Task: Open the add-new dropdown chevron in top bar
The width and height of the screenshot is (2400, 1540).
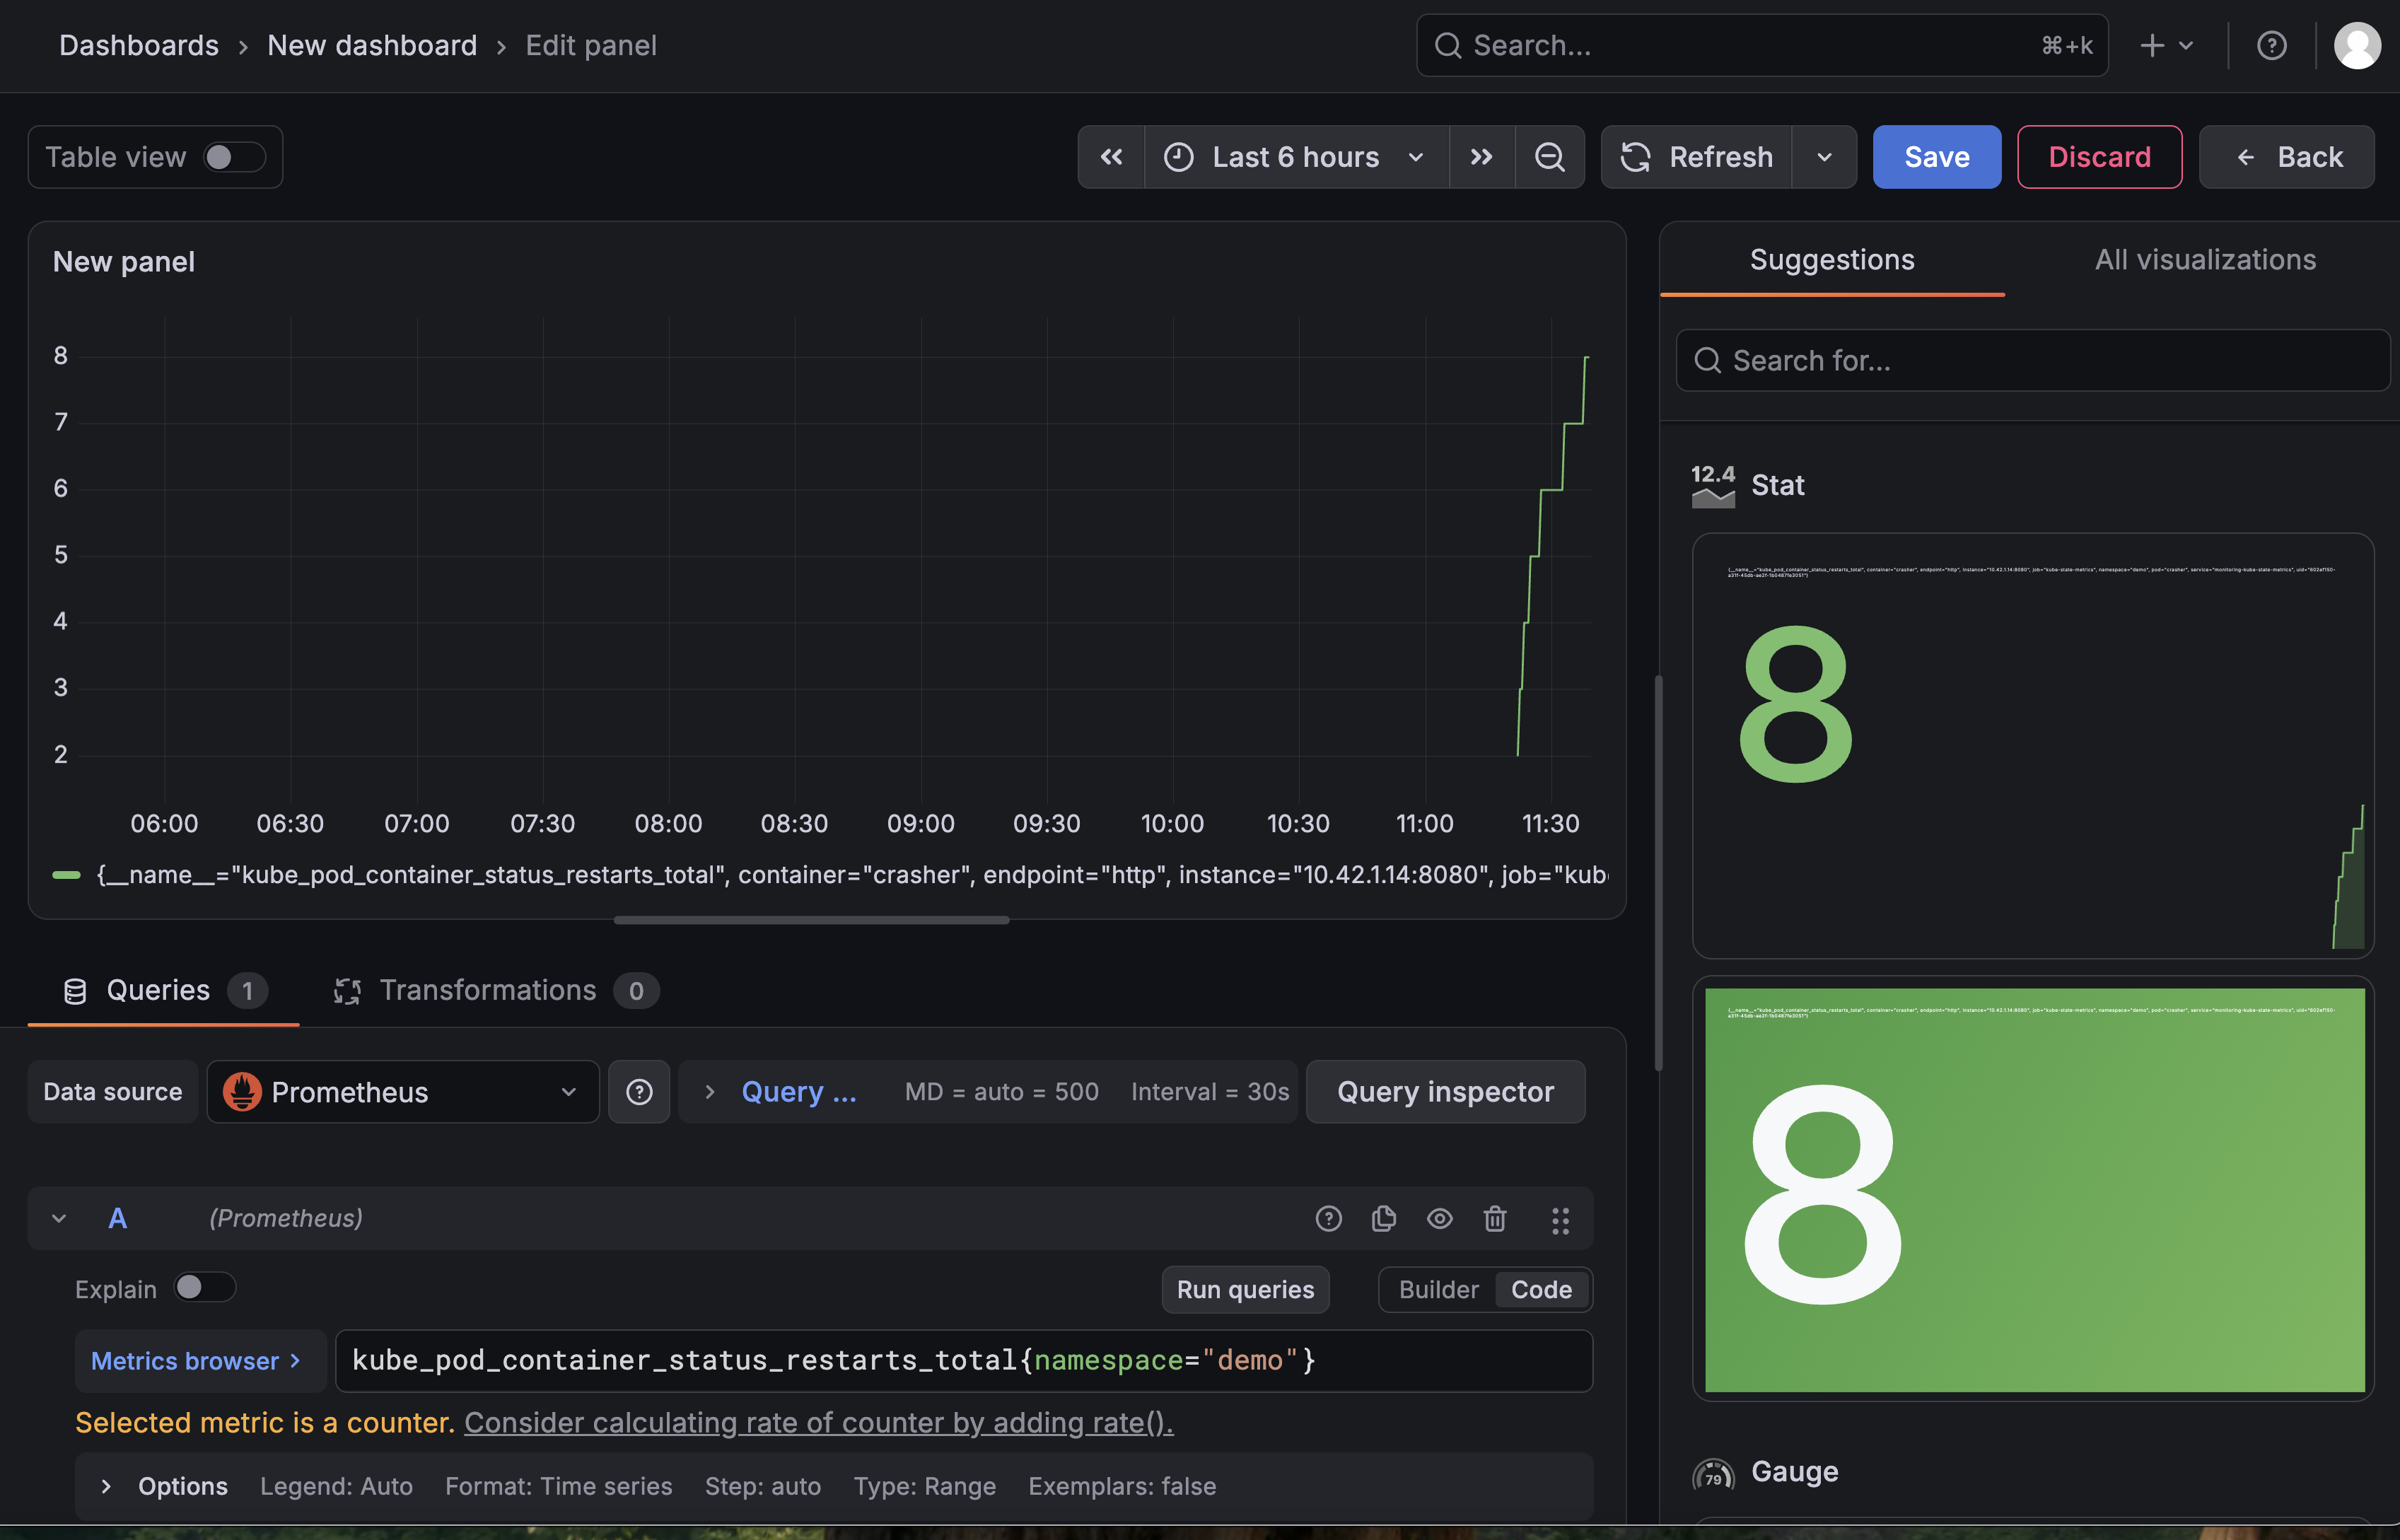Action: click(x=2186, y=45)
